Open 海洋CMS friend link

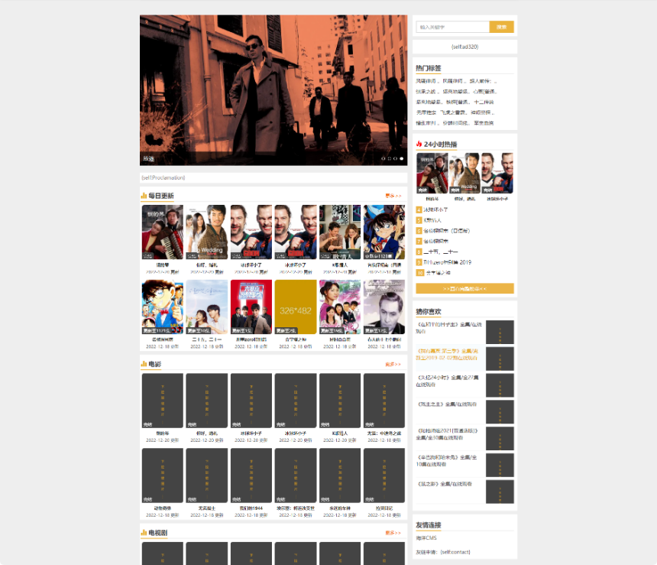(x=426, y=537)
